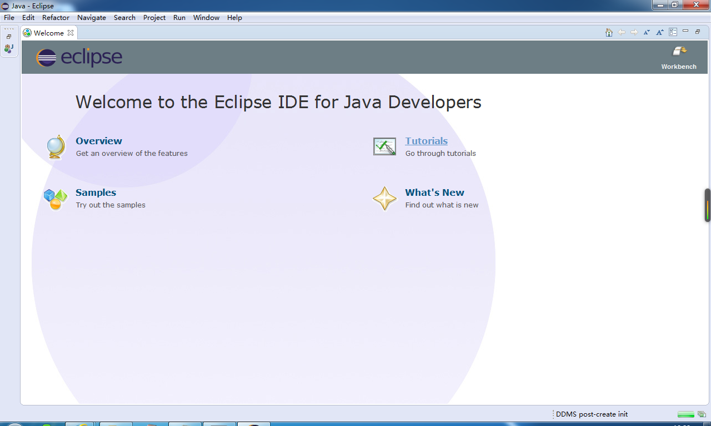This screenshot has height=426, width=711.
Task: Minimize the Welcome view
Action: (x=685, y=32)
